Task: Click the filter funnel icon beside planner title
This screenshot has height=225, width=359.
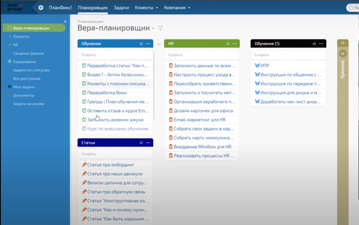Action: (x=160, y=28)
